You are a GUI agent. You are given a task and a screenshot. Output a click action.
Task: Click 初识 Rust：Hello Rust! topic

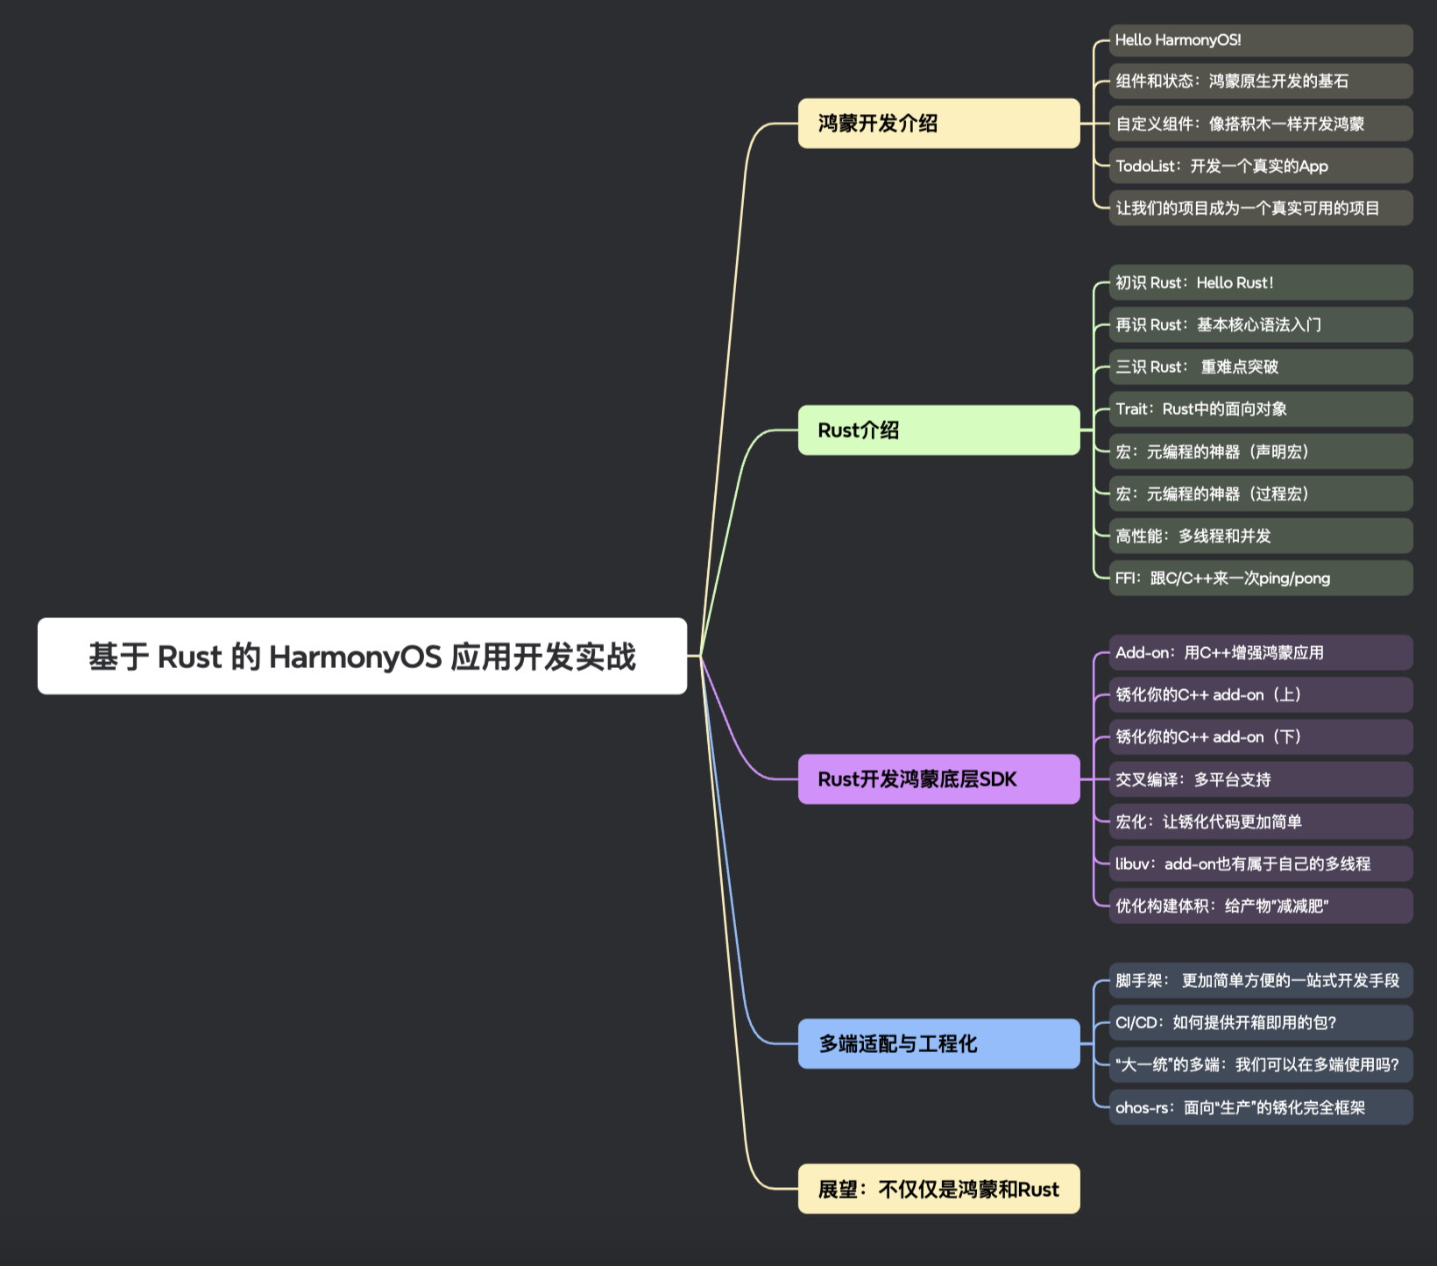pyautogui.click(x=1261, y=282)
